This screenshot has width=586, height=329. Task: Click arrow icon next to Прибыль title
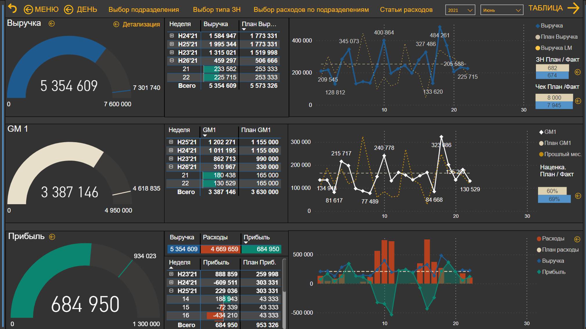coord(52,237)
